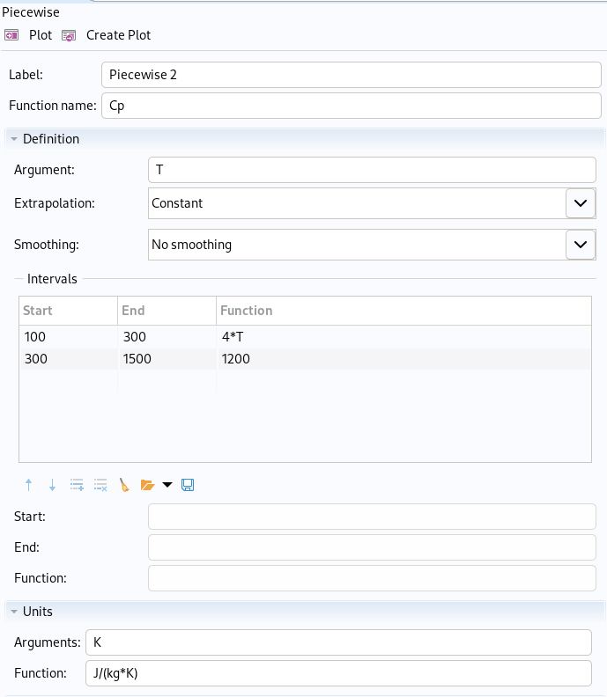
Task: Collapse the Definition section
Action: point(15,139)
